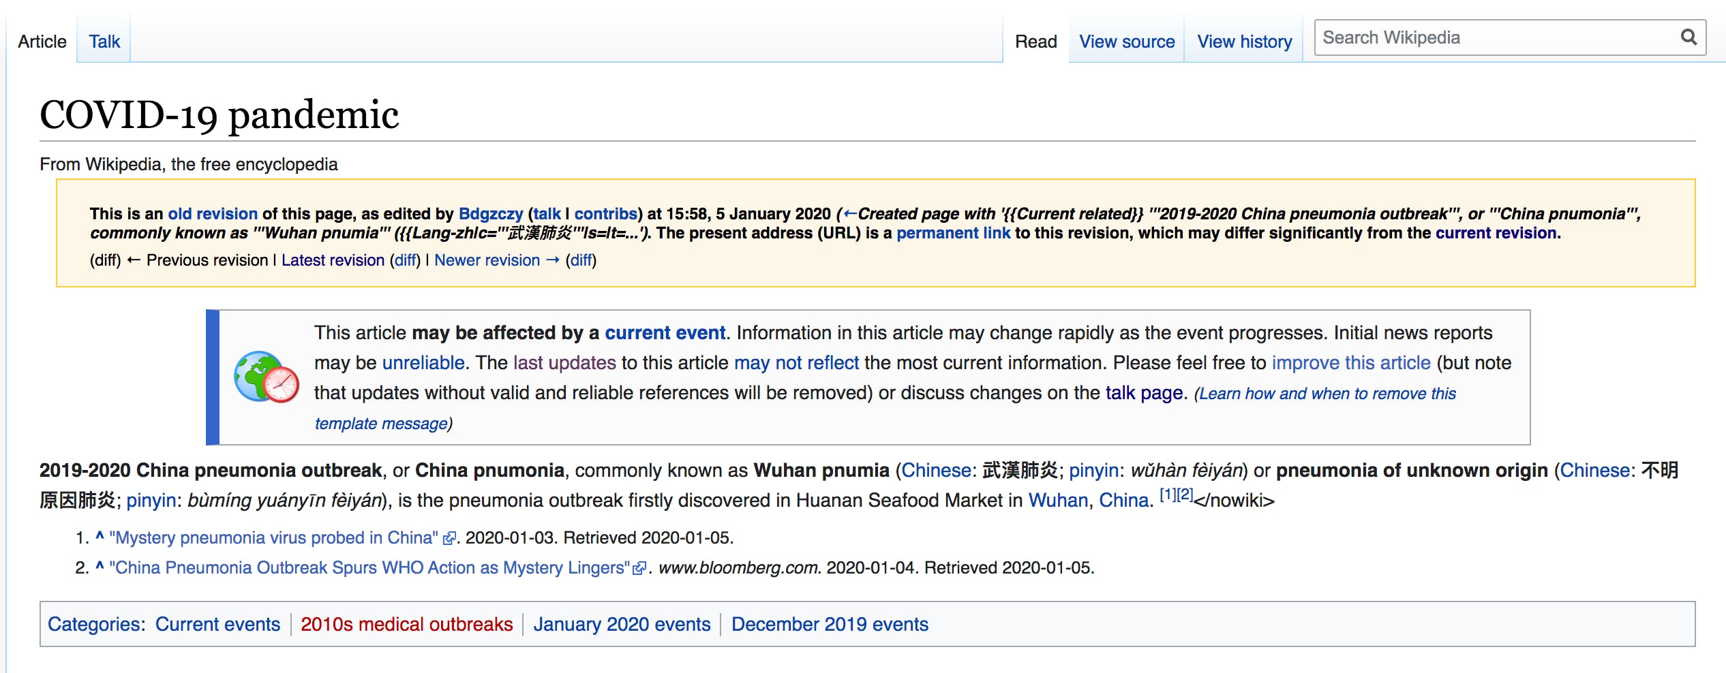Open December 2019 events category
Viewport: 1726px width, 673px height.
pyautogui.click(x=830, y=624)
